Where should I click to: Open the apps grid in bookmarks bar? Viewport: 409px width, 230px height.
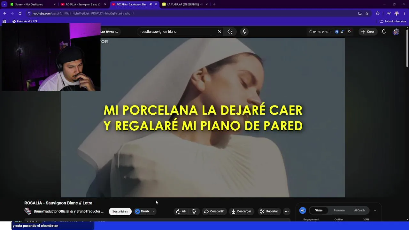pyautogui.click(x=4, y=21)
